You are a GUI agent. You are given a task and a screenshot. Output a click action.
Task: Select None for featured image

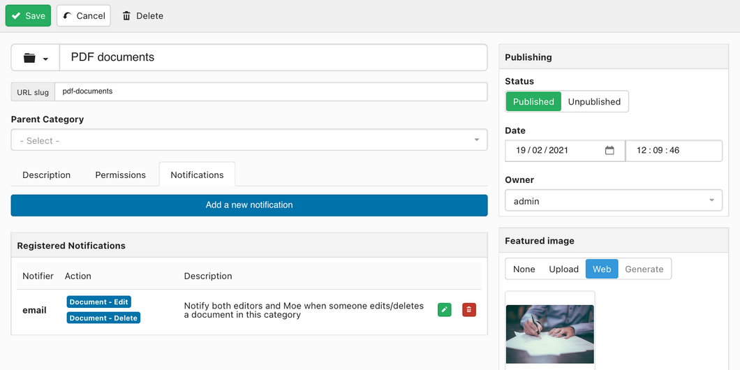[524, 269]
